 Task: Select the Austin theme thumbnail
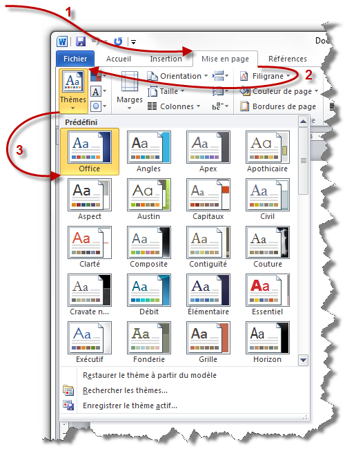(149, 200)
